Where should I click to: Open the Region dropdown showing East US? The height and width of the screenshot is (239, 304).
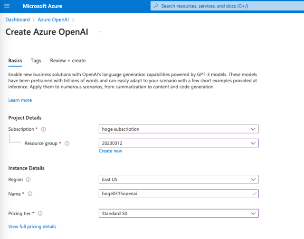coord(179,180)
